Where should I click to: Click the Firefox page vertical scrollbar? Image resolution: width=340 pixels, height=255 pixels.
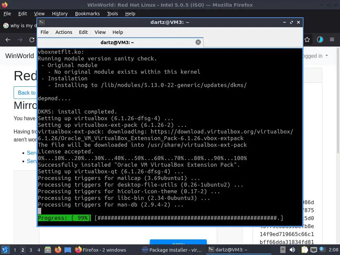tap(338, 100)
